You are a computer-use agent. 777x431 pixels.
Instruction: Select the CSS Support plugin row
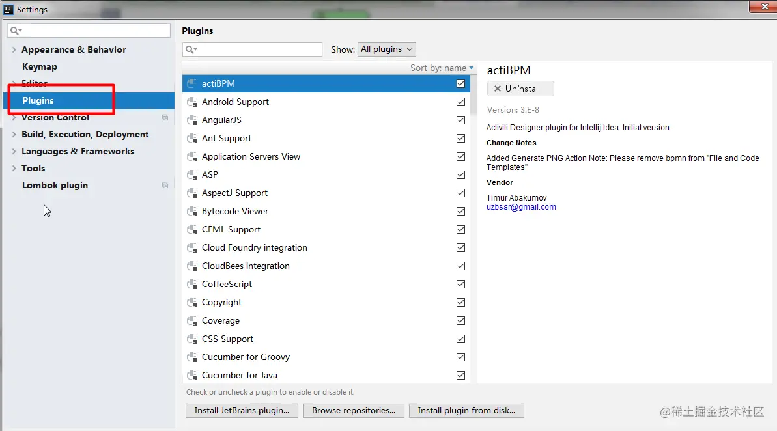click(x=326, y=339)
